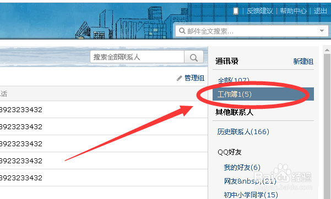331x199 pixels.
Task: Select the 全部(107) contact group
Action: [234, 80]
